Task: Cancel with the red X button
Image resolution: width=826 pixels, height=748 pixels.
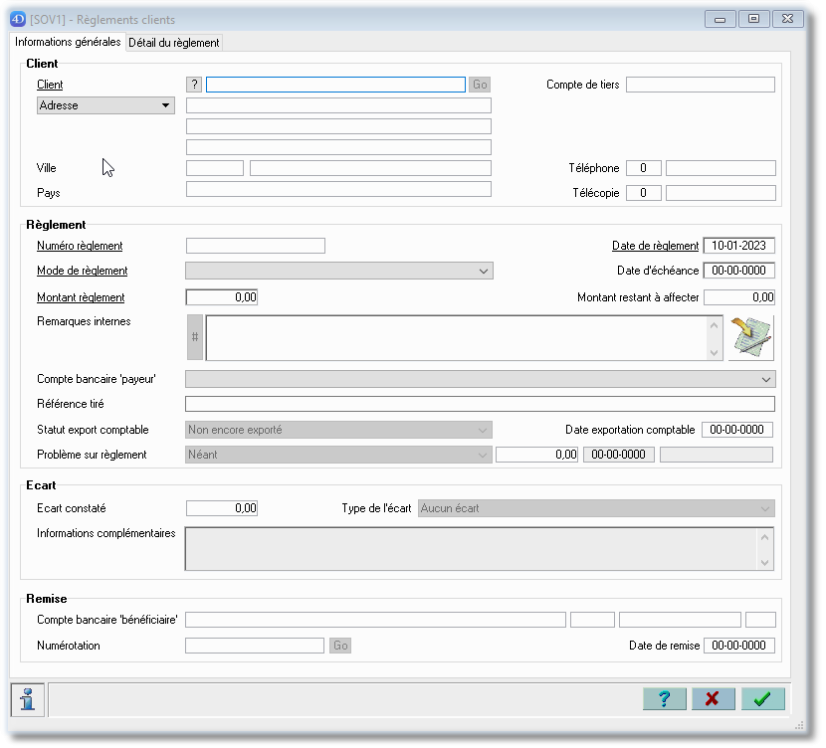Action: click(714, 699)
